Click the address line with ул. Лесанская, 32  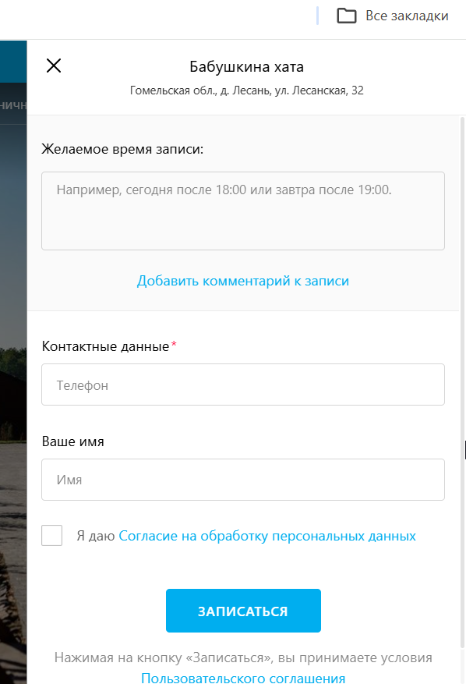pyautogui.click(x=246, y=90)
